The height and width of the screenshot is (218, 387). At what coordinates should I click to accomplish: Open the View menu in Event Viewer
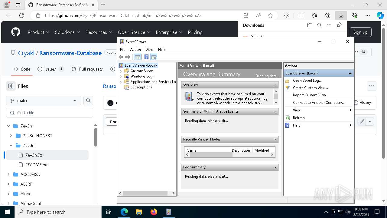[x=149, y=49]
